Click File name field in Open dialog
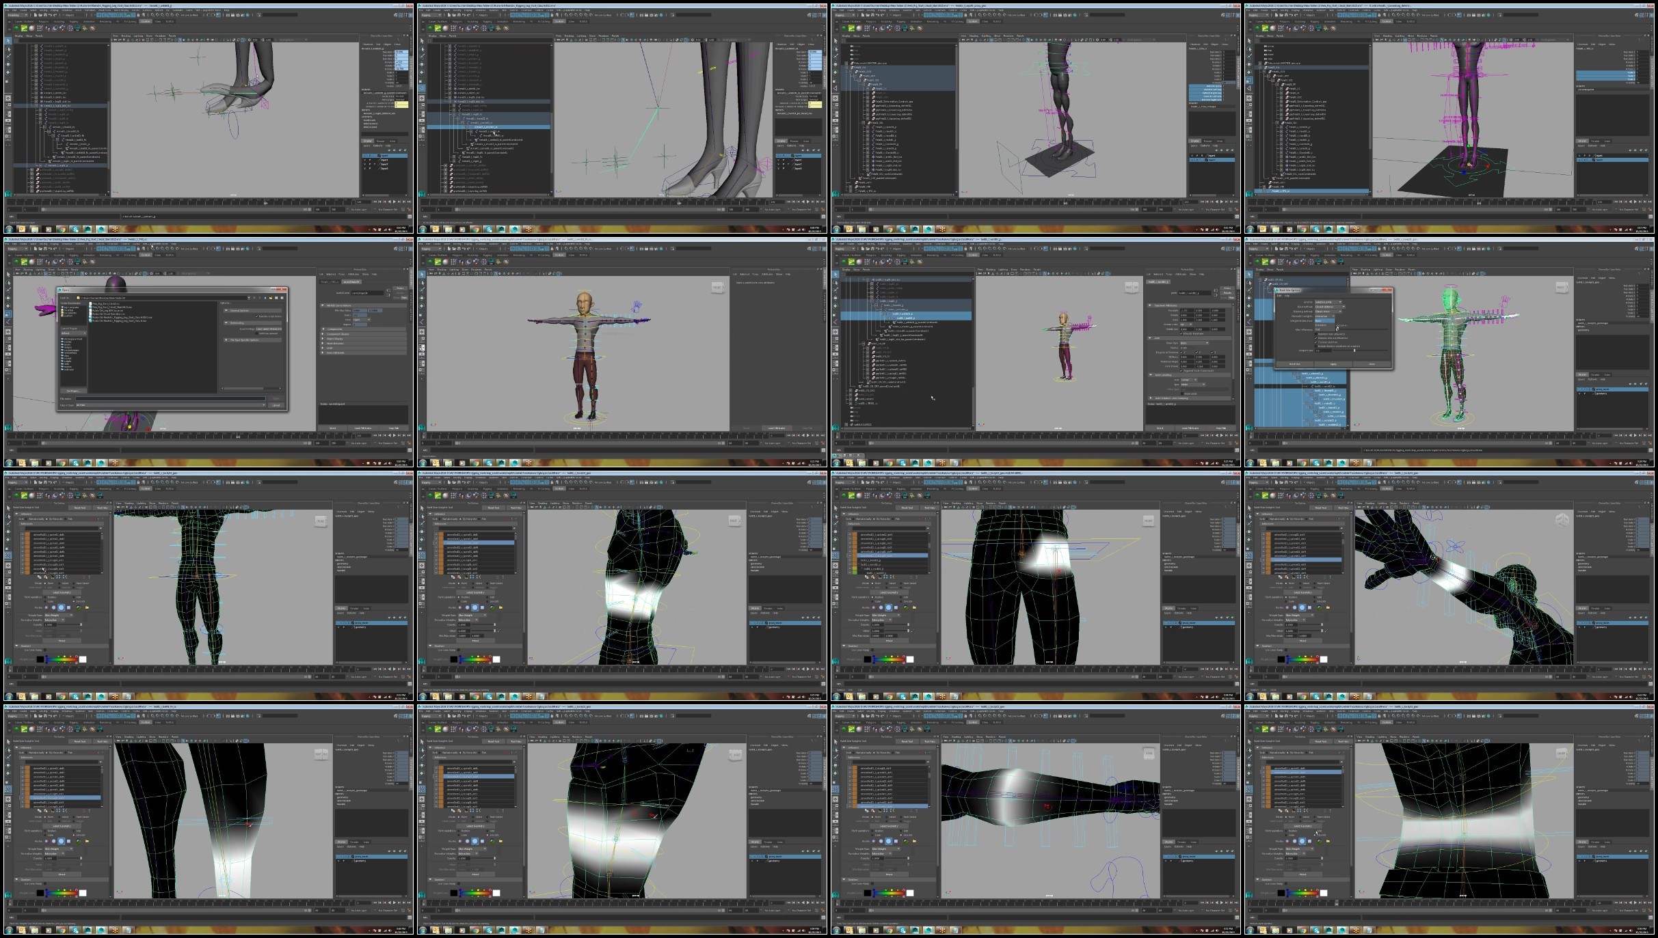This screenshot has width=1658, height=938. tap(170, 398)
